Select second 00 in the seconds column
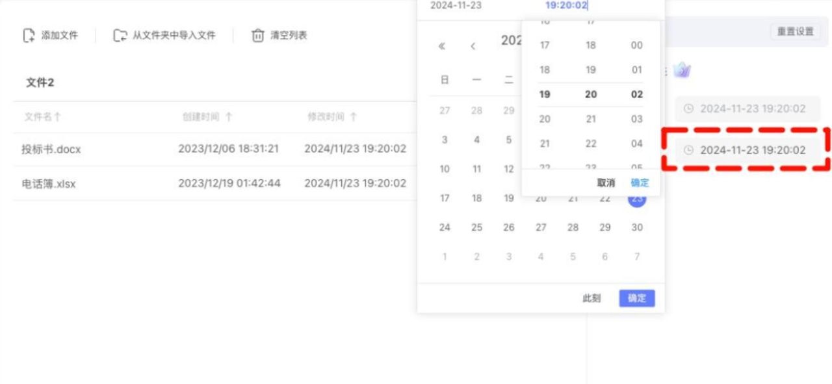 tap(637, 45)
